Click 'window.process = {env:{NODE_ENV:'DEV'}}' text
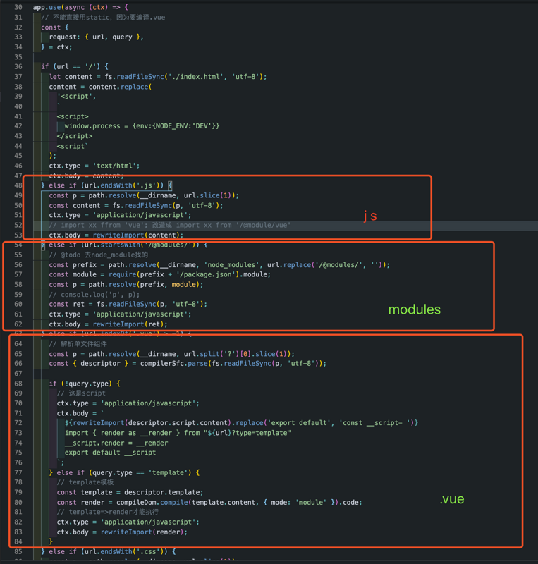Screen dimensions: 538x564 click(142, 126)
